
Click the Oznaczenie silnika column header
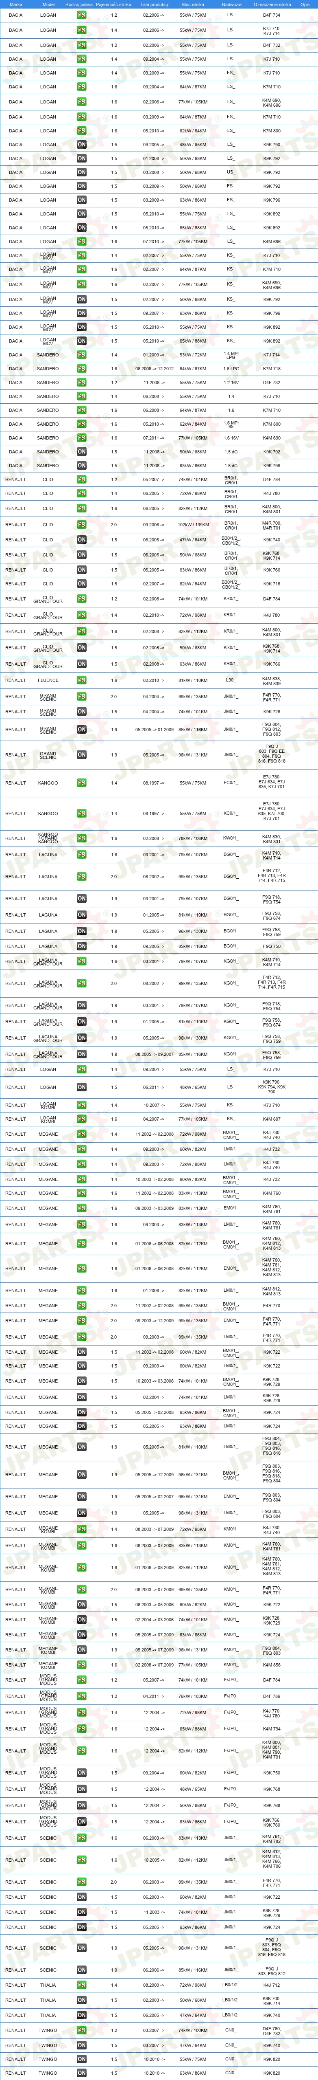pos(272,4)
